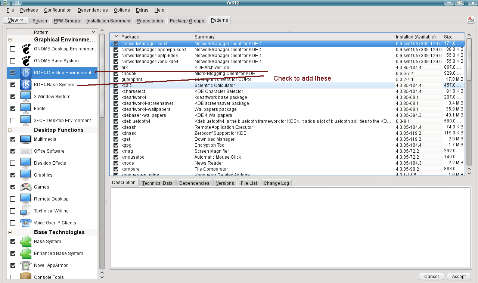Open the File menu

tap(10, 10)
